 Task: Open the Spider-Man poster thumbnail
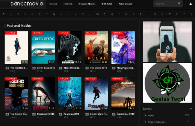(x=97, y=94)
